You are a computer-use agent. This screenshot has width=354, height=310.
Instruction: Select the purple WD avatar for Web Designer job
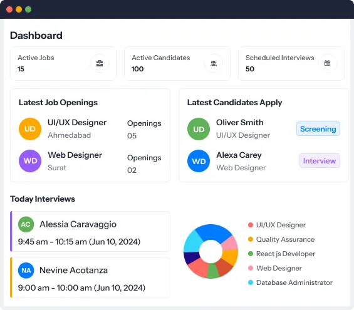[30, 161]
